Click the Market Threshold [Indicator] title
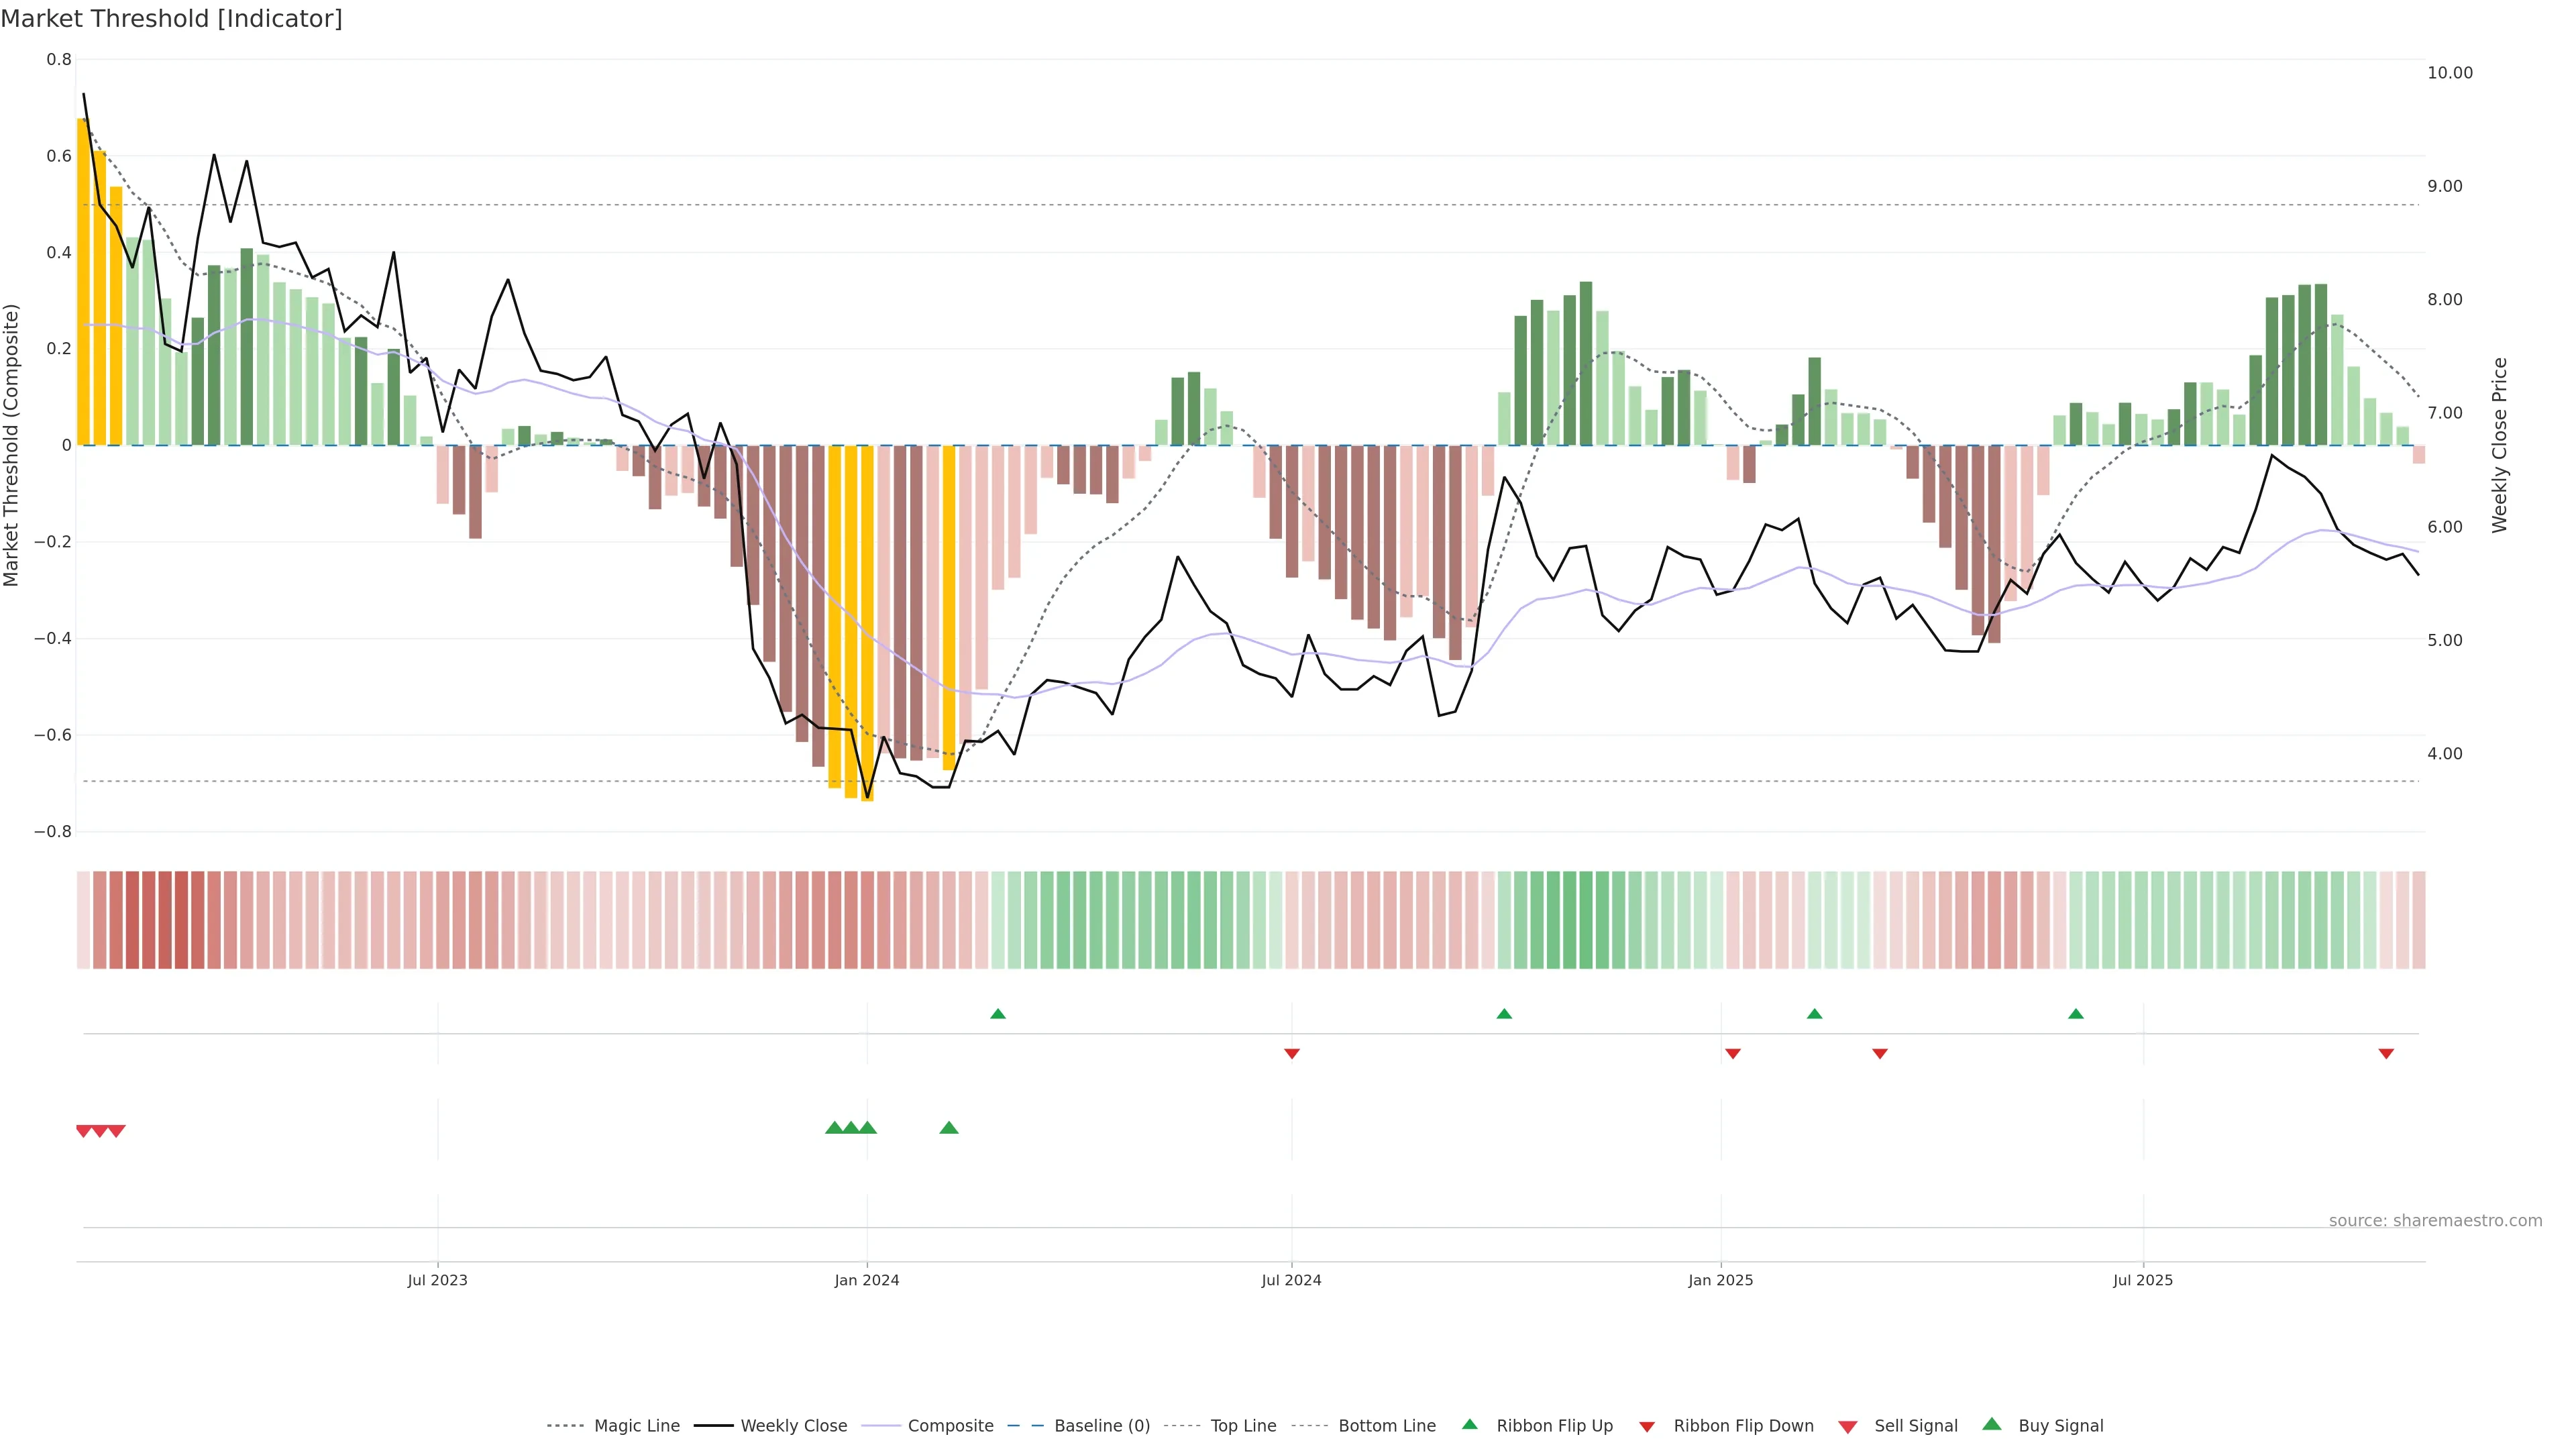Image resolution: width=2576 pixels, height=1449 pixels. tap(171, 19)
